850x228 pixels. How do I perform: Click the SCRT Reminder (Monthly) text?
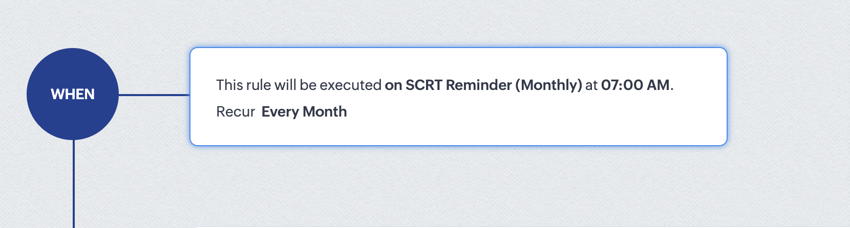pyautogui.click(x=494, y=85)
